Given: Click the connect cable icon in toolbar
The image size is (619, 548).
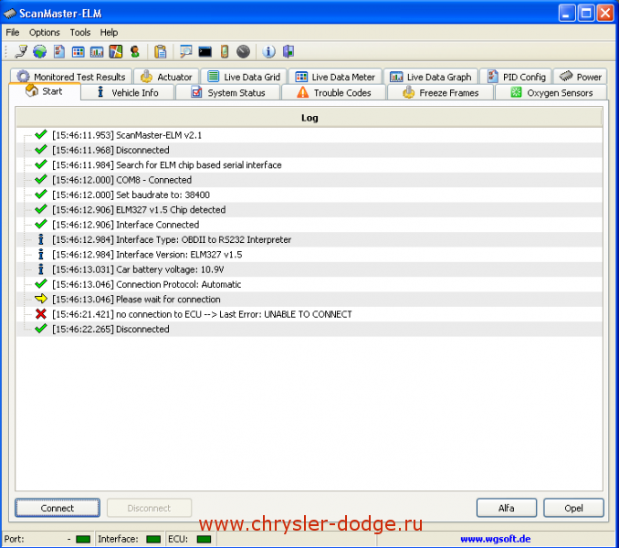Looking at the screenshot, I should pyautogui.click(x=21, y=52).
